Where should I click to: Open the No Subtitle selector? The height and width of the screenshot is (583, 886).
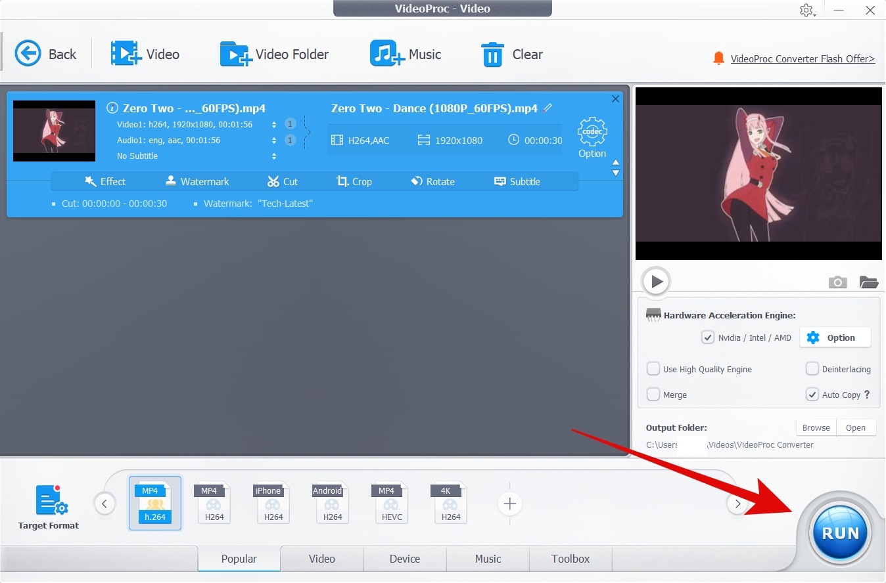tap(274, 156)
